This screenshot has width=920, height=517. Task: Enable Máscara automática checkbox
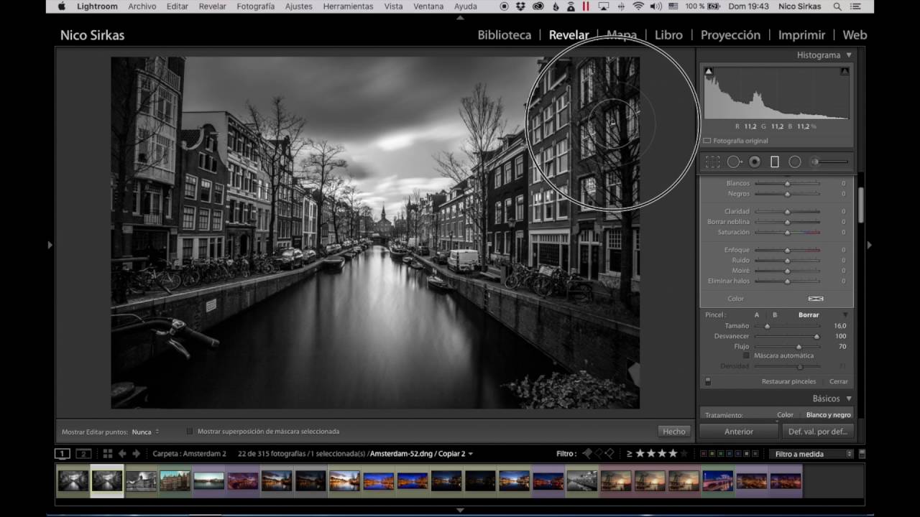point(746,355)
